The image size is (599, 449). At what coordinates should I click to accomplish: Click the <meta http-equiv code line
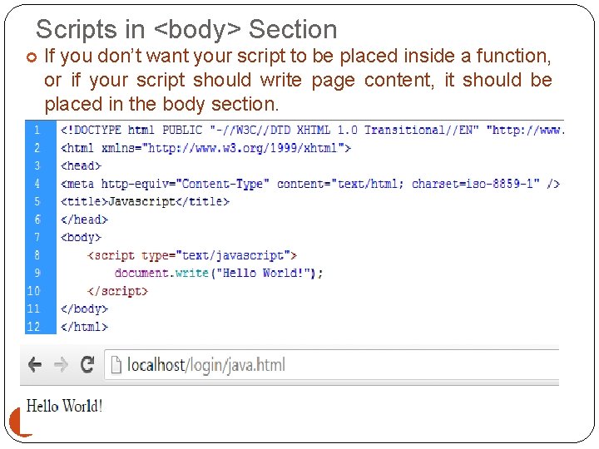[x=309, y=184]
